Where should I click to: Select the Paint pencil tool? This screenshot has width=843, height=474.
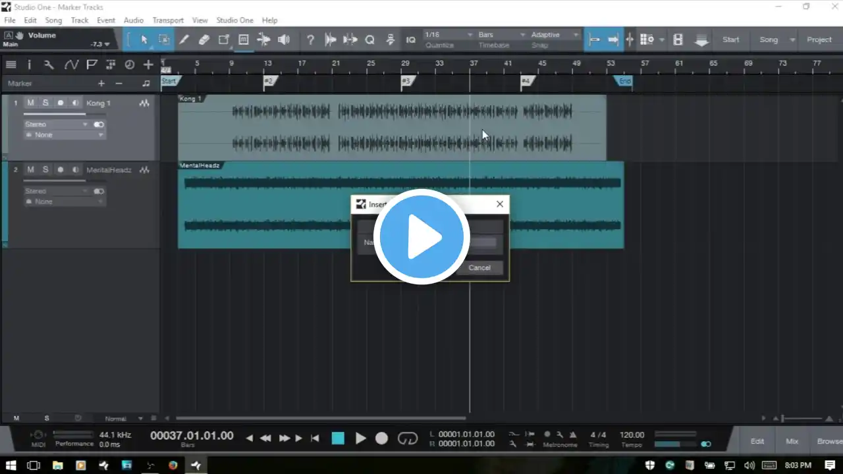click(184, 39)
